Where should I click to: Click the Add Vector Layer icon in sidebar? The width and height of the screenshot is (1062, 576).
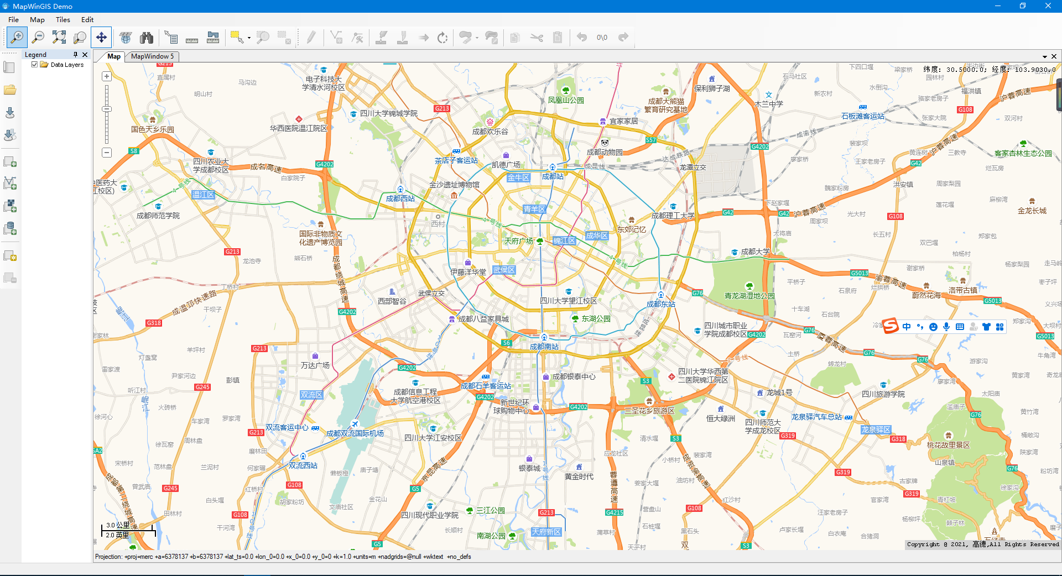(9, 183)
